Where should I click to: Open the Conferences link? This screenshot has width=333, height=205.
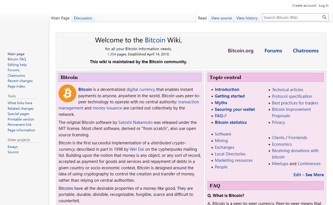pos(309,164)
